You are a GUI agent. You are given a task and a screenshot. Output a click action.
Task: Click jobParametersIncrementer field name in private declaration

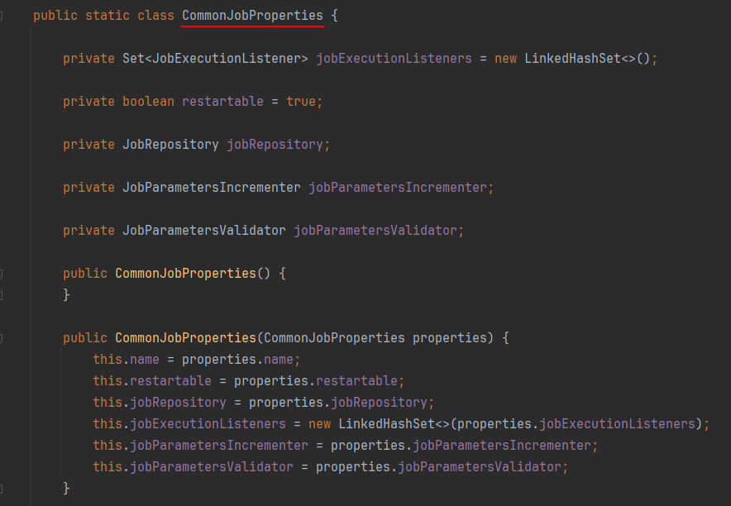point(398,188)
